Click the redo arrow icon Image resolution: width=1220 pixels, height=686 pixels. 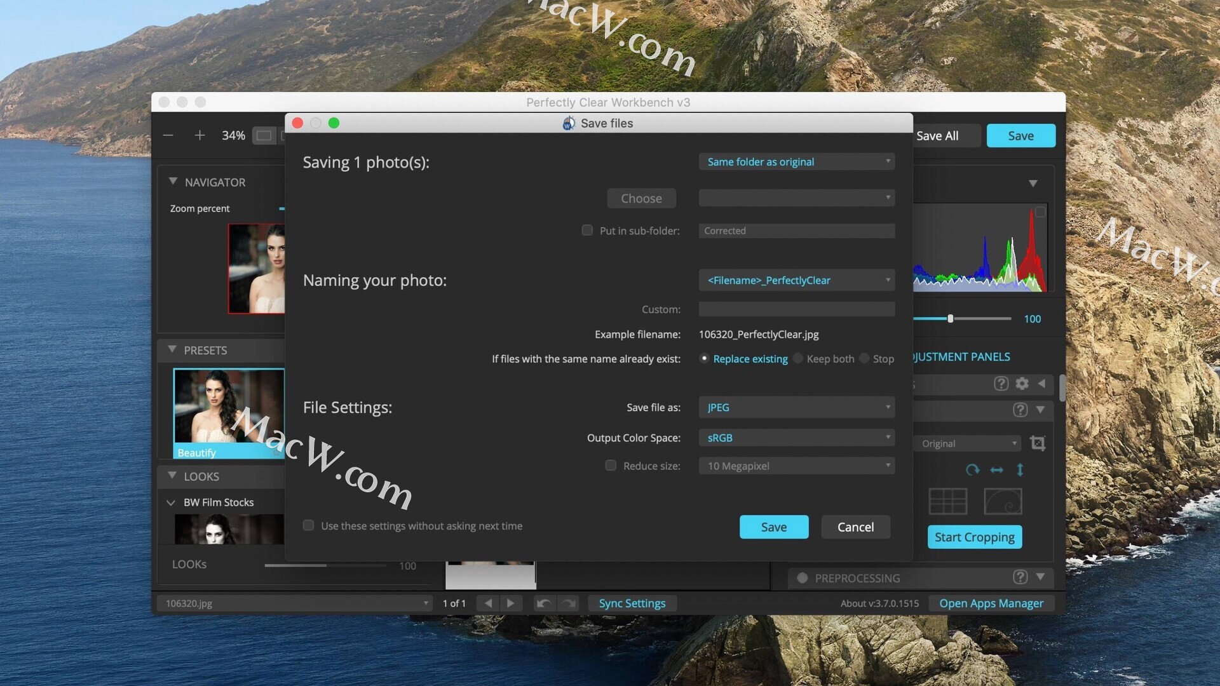pyautogui.click(x=568, y=603)
